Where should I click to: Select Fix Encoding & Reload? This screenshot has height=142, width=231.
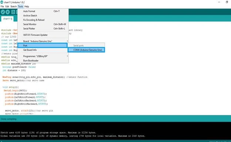(43, 20)
